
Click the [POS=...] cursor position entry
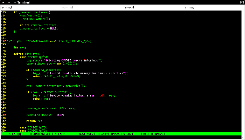[x=122, y=134]
